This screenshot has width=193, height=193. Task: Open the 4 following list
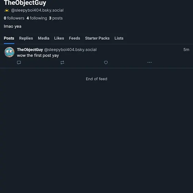(x=37, y=18)
